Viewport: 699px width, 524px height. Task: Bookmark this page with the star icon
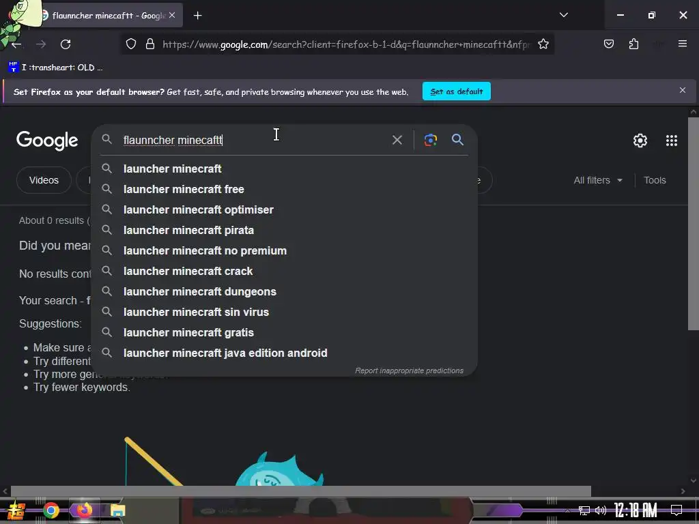pyautogui.click(x=543, y=44)
